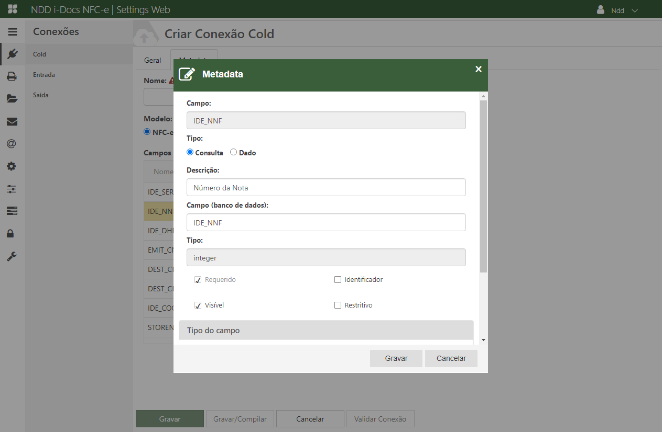Select Entrada in the Conexões menu
This screenshot has height=432, width=662.
pos(44,75)
